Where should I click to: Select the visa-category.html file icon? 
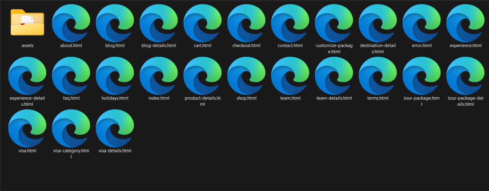tap(71, 128)
